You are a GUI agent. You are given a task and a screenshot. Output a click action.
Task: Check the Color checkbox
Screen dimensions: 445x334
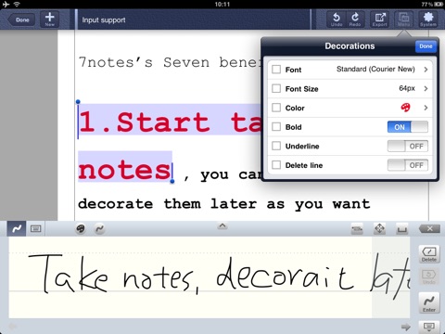(276, 108)
